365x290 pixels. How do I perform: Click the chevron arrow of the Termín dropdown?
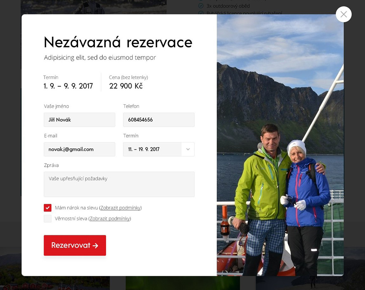click(x=188, y=149)
